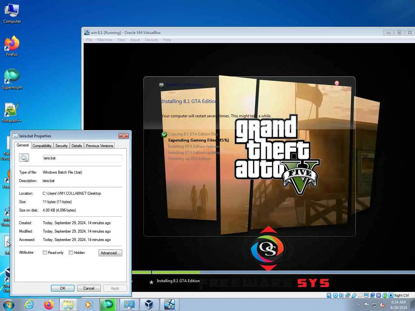Open the Computer desktop icon
This screenshot has width=415, height=311.
click(x=12, y=14)
